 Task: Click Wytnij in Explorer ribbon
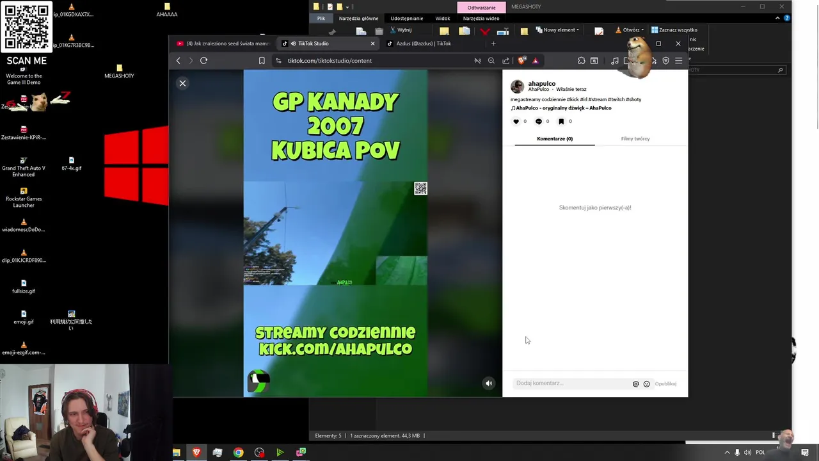(401, 30)
